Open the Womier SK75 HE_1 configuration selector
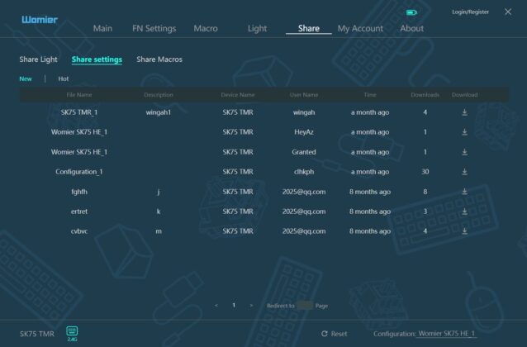This screenshot has height=347, width=527. 446,334
